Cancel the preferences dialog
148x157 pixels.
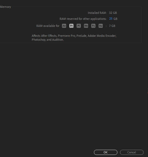[x=132, y=152]
